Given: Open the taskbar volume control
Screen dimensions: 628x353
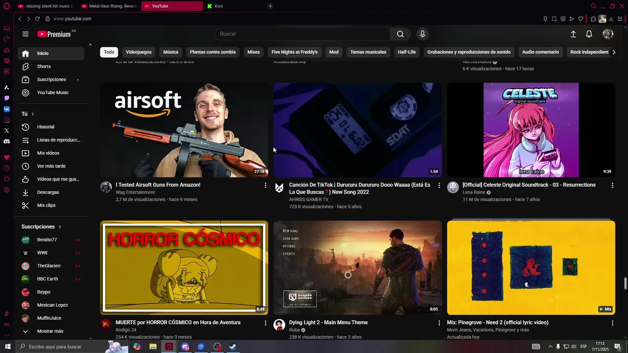Looking at the screenshot, I should 574,347.
